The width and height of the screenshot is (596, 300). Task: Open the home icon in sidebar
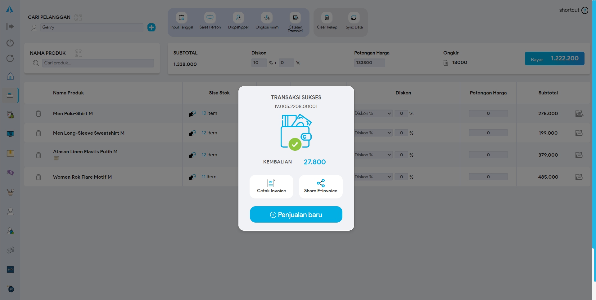point(10,76)
